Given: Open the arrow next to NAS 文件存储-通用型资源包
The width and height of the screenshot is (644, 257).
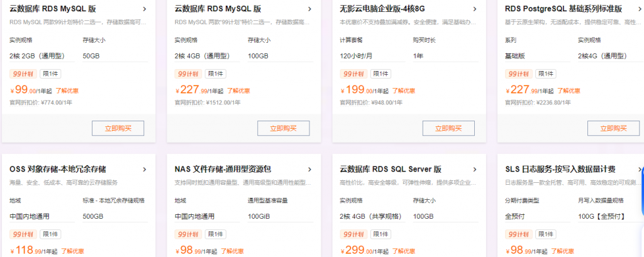Looking at the screenshot, I should click(309, 170).
